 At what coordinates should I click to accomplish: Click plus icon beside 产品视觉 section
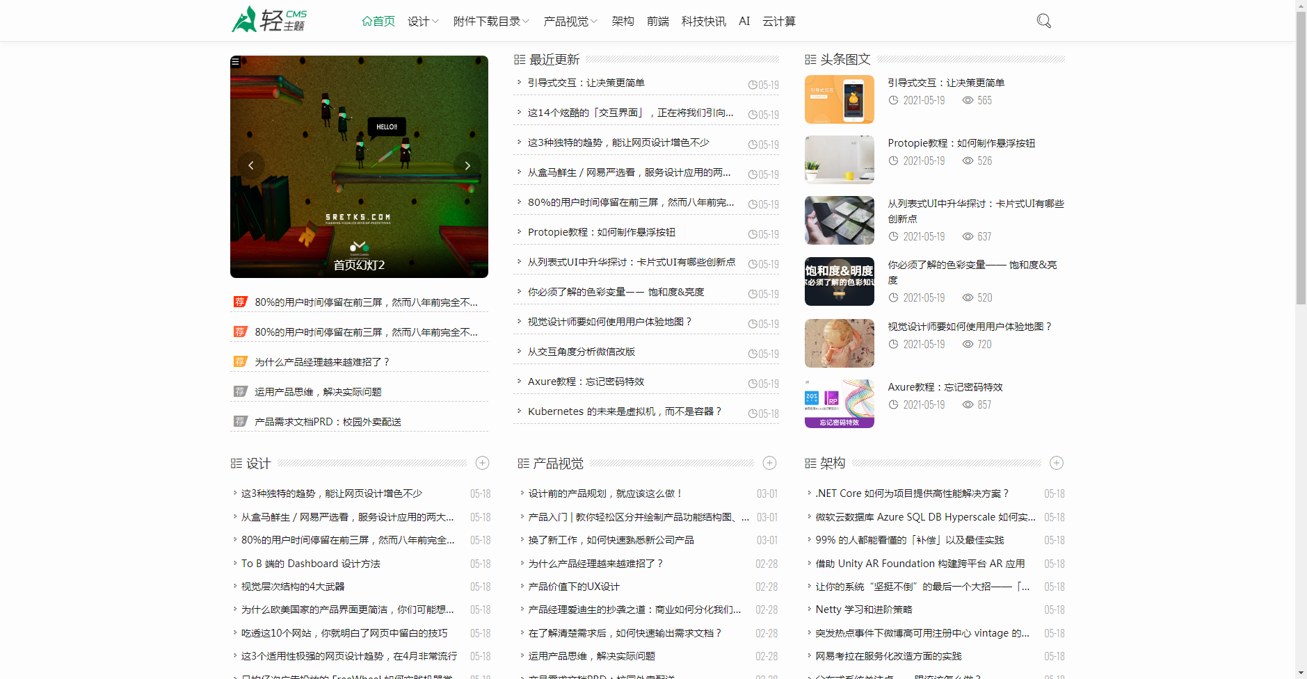769,463
